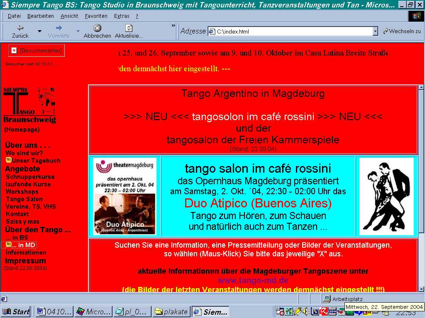Screen dimensions: 425x318
Task: Click the Wechseln zu go button
Action: pyautogui.click(x=401, y=31)
